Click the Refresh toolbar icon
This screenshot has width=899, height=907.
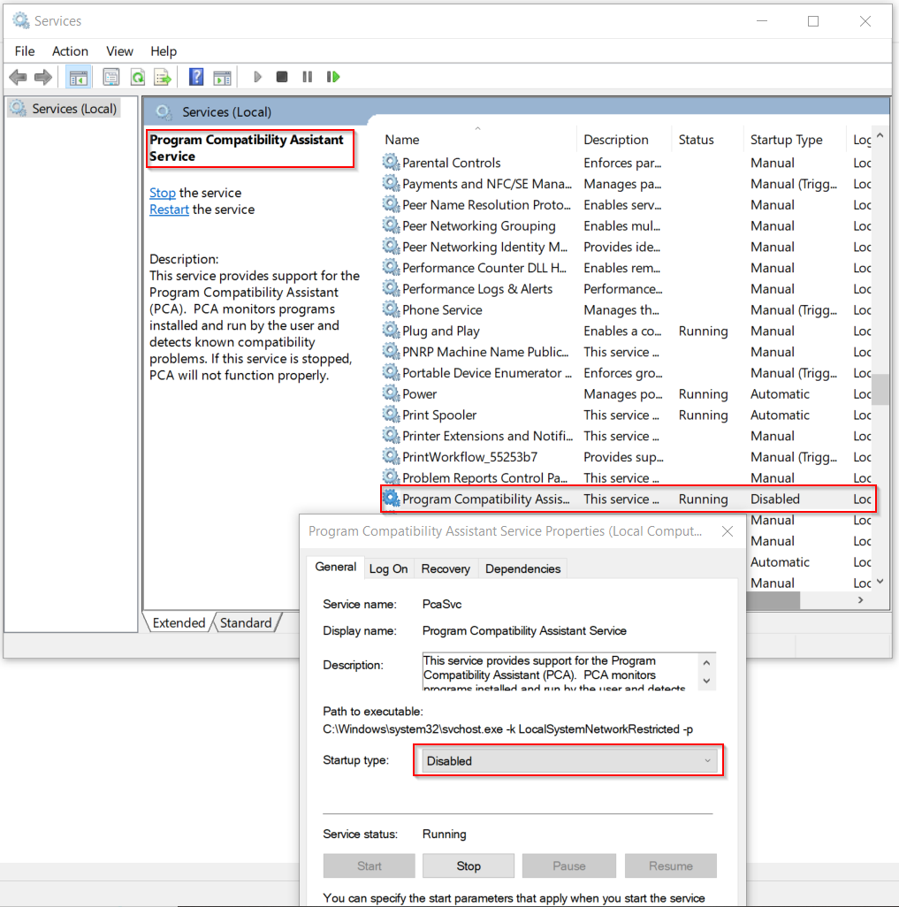pos(137,77)
